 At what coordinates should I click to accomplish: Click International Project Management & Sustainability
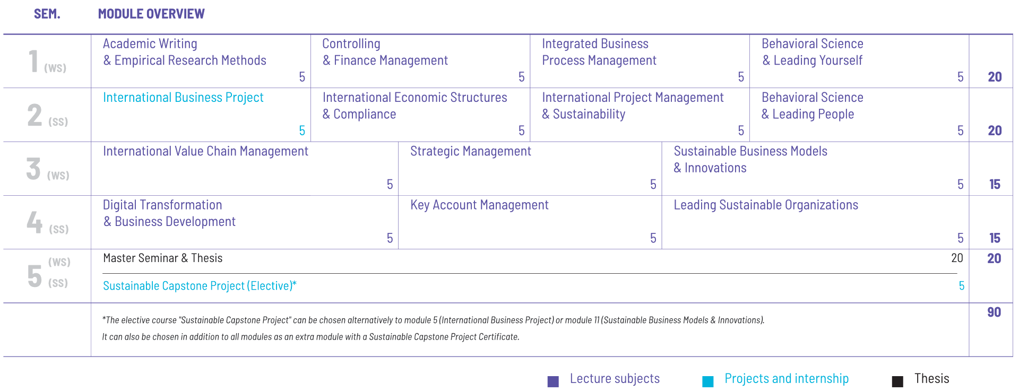coord(632,106)
